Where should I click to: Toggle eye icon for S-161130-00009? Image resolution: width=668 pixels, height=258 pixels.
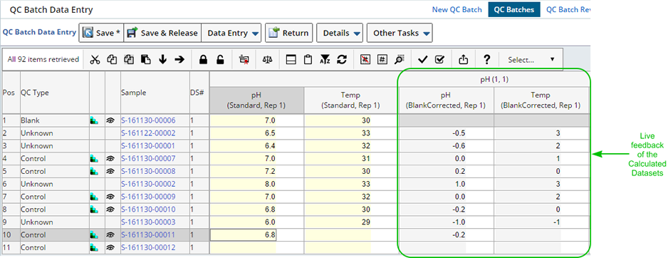[110, 197]
